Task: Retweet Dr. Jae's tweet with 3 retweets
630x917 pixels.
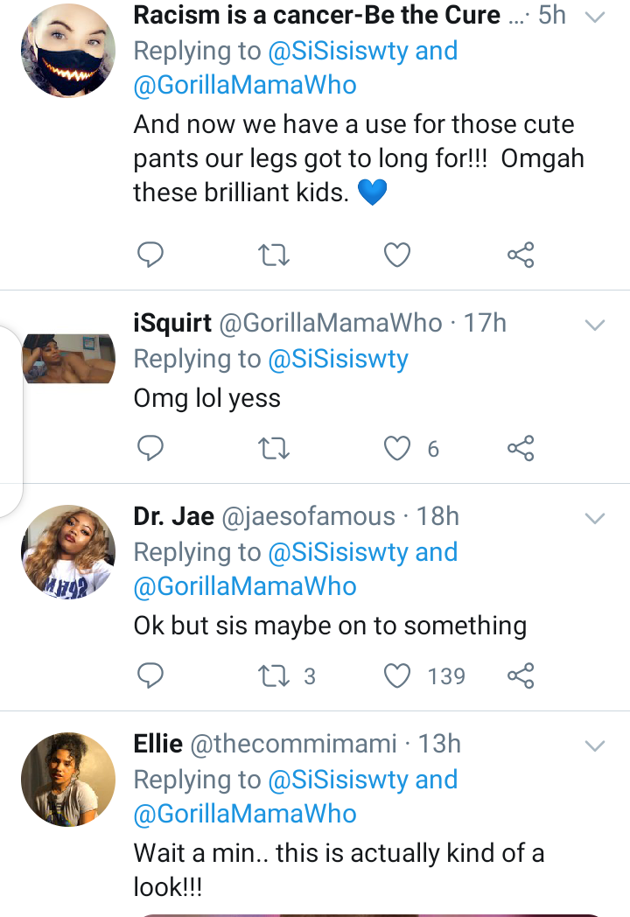Action: point(275,675)
